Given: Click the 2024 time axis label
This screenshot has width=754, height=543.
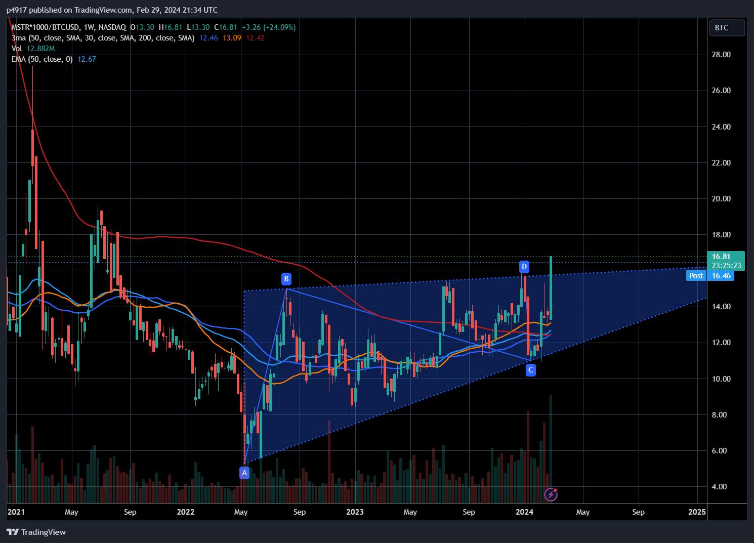Looking at the screenshot, I should (524, 512).
